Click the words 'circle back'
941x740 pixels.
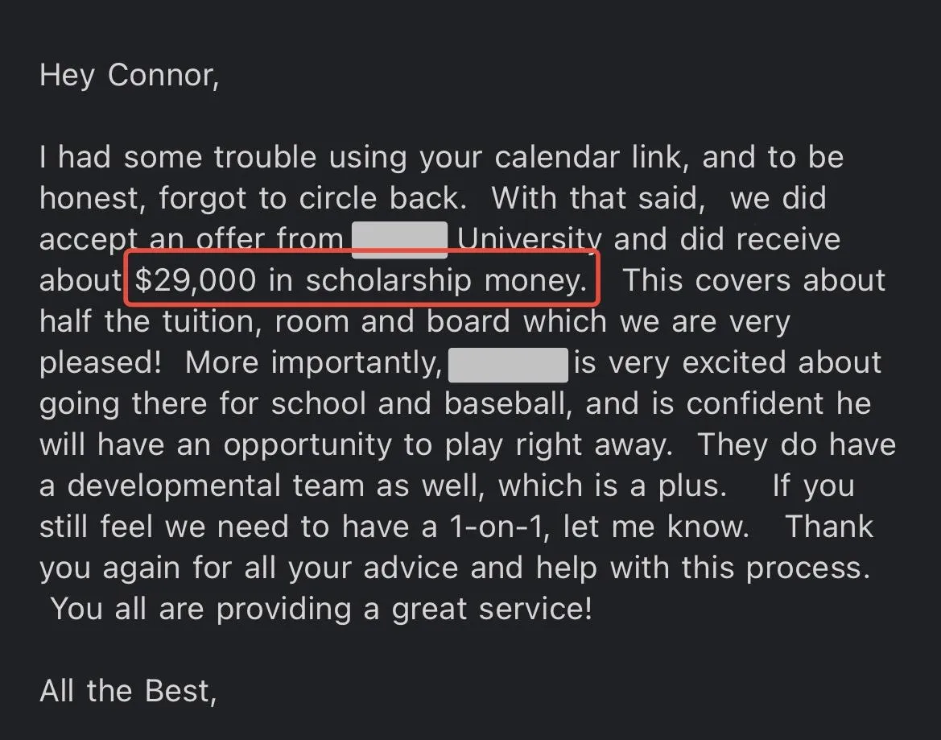point(383,199)
